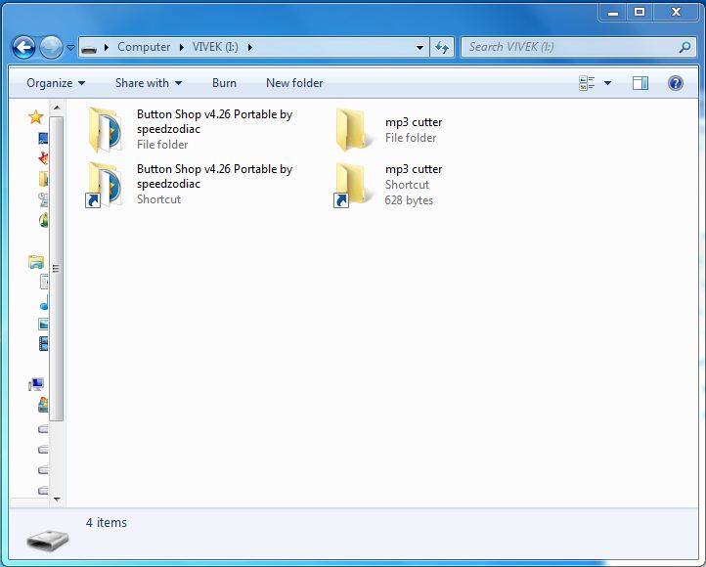Click the 4 items status text
The width and height of the screenshot is (706, 567).
tap(107, 523)
